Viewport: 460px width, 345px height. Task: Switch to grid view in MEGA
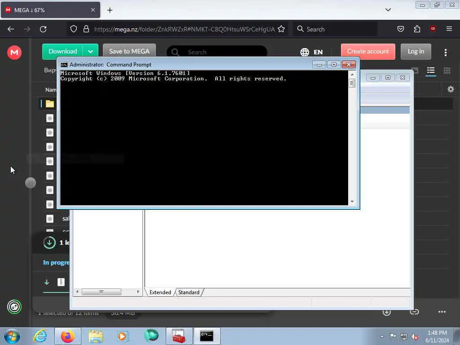(447, 71)
